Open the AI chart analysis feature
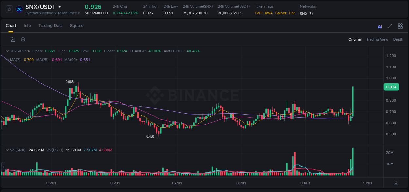 [x=380, y=26]
